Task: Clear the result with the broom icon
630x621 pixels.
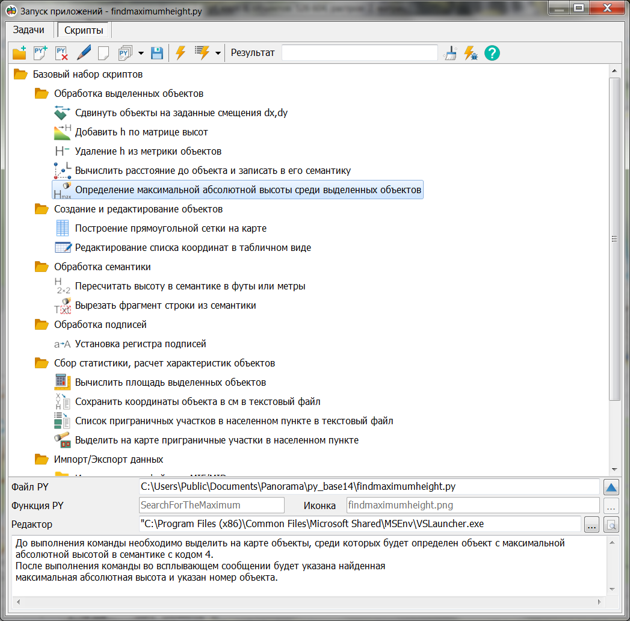Action: tap(450, 53)
